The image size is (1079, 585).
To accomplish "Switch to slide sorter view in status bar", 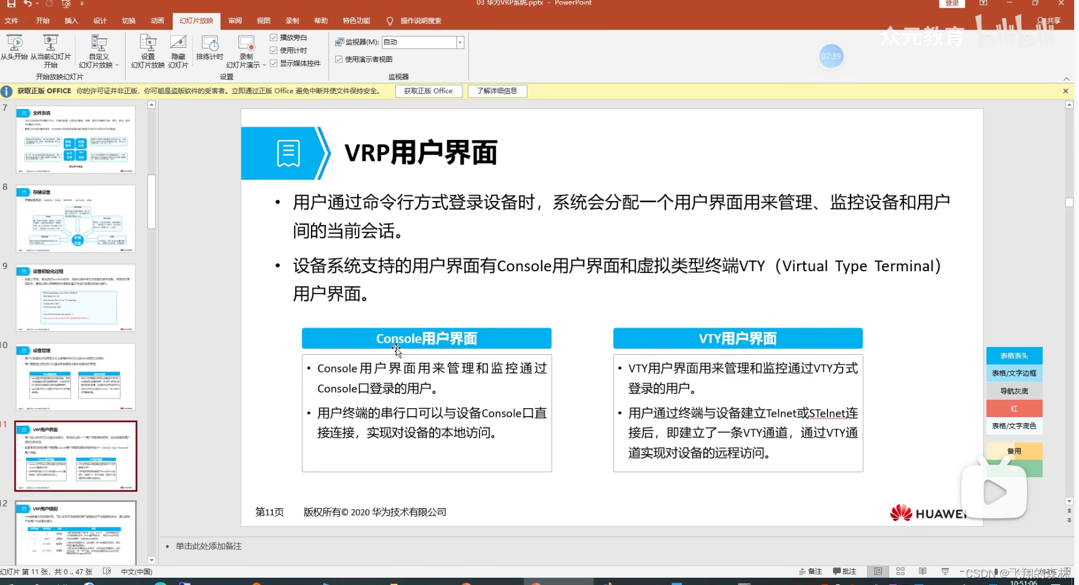I will pos(900,570).
